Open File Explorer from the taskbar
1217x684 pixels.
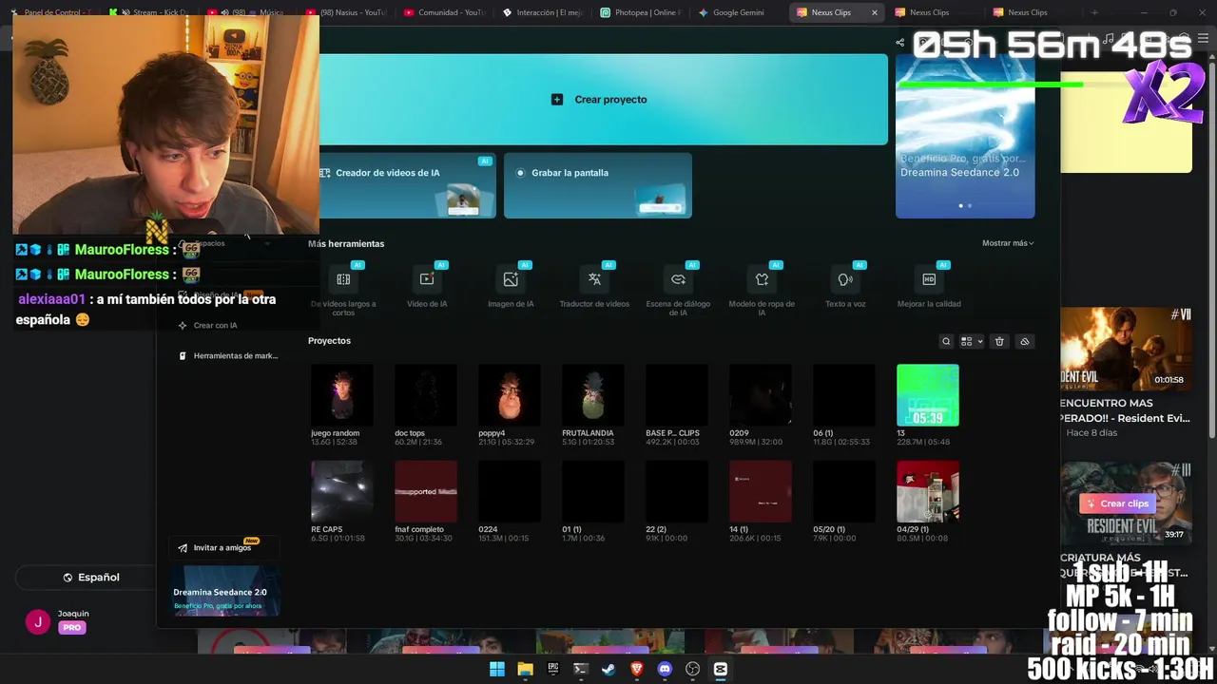[525, 669]
